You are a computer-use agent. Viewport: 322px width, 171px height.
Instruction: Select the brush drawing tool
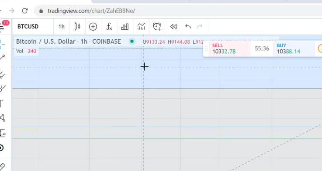[2, 89]
